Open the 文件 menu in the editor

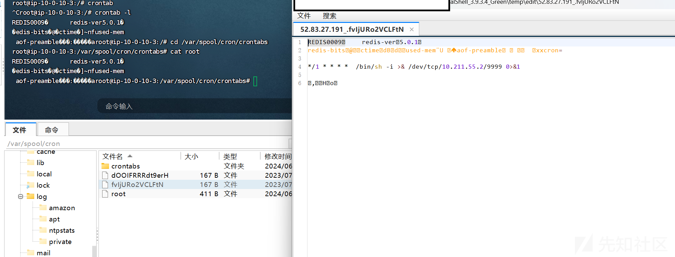click(304, 16)
